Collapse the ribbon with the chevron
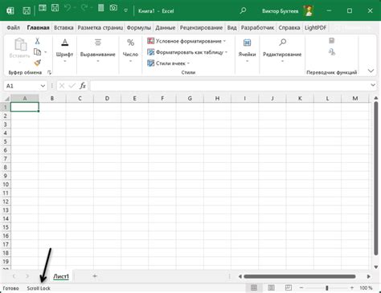 pyautogui.click(x=371, y=71)
